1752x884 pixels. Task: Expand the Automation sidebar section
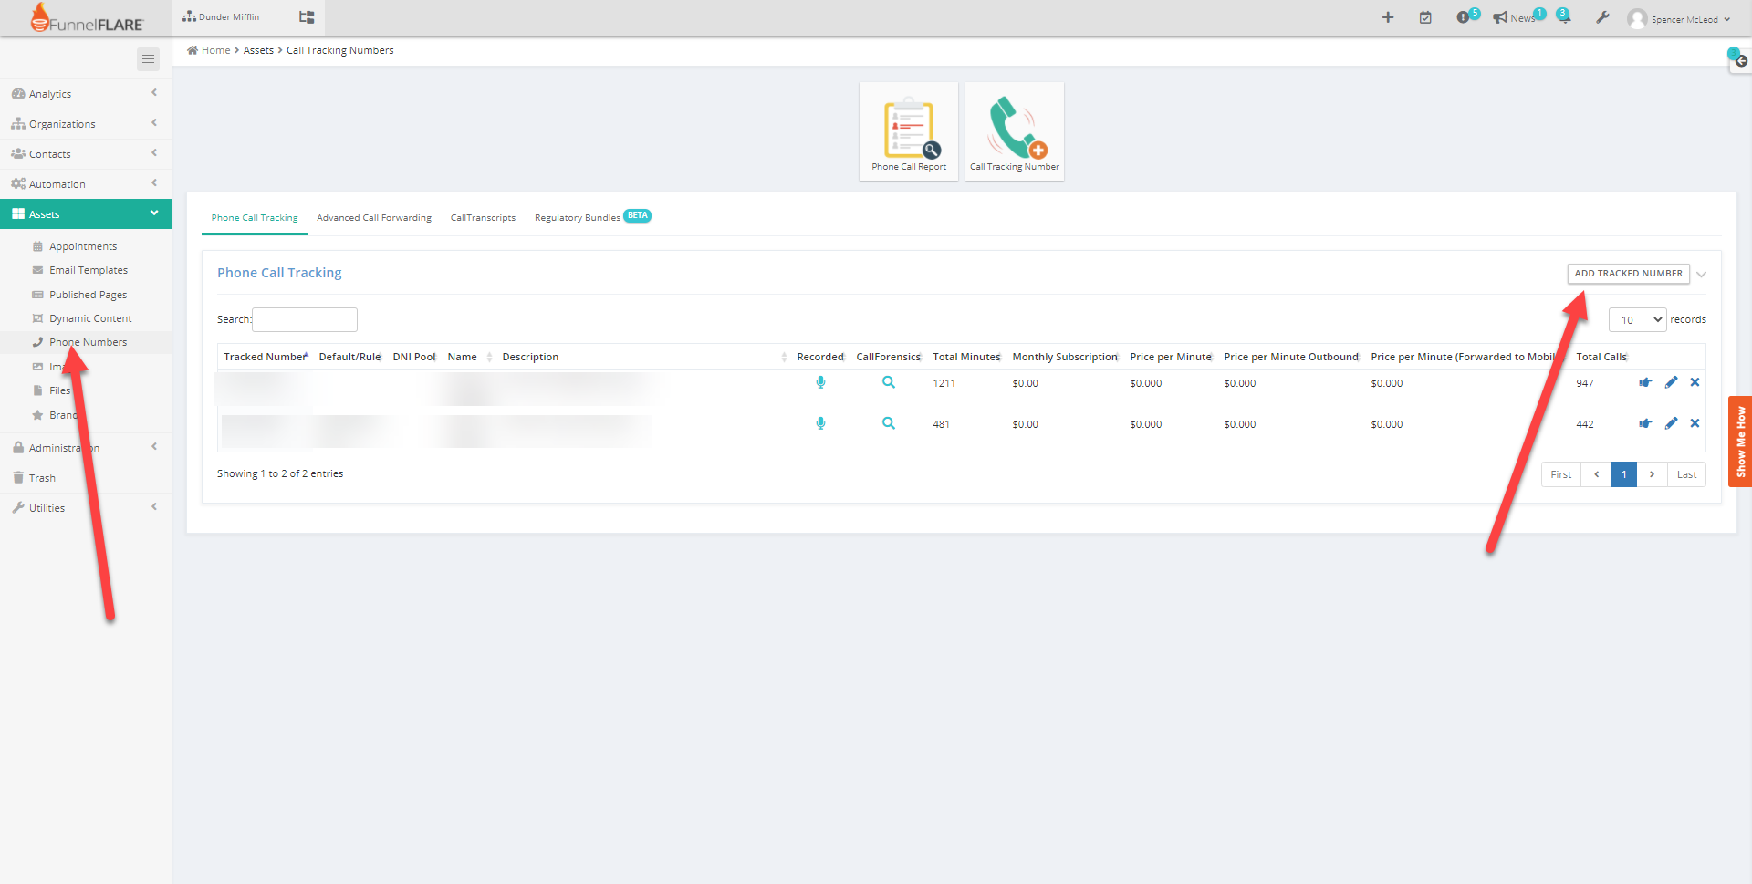click(x=86, y=184)
